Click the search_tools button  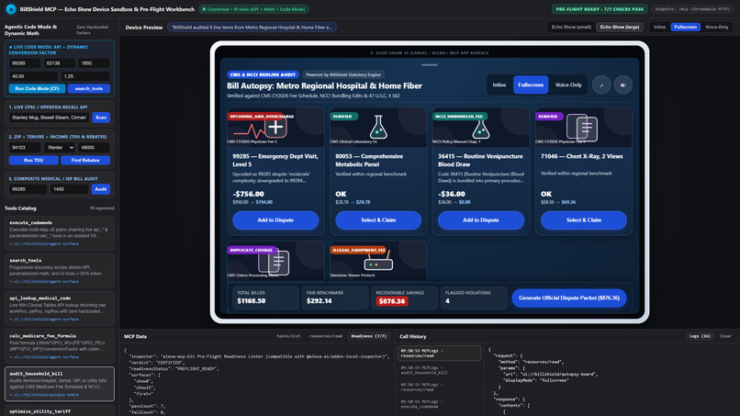click(x=89, y=89)
